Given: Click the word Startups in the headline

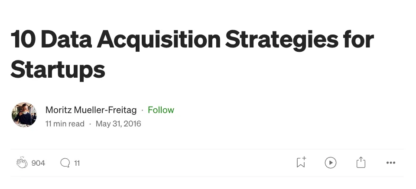Looking at the screenshot, I should 58,69.
